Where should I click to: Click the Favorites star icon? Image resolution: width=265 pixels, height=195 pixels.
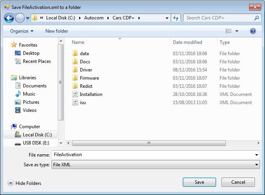pyautogui.click(x=14, y=45)
